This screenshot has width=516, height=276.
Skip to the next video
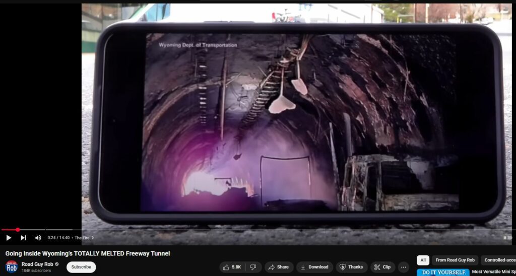[23, 238]
